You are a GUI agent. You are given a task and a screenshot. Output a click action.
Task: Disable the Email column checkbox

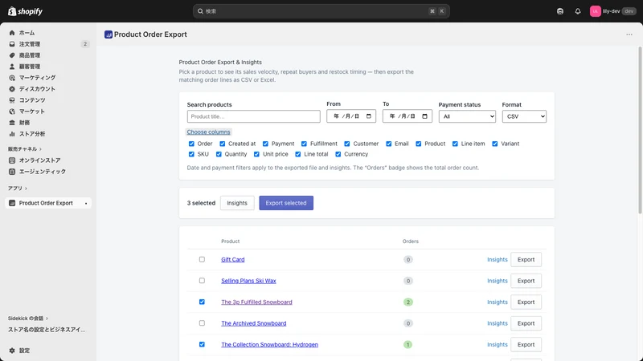click(389, 144)
